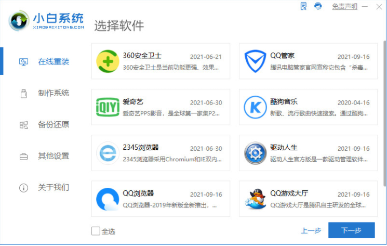This screenshot has width=387, height=246.
Task: Go back with 上一步 link
Action: (311, 231)
